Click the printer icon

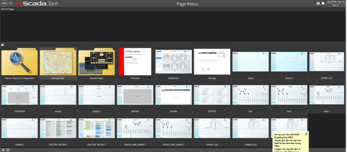pyautogui.click(x=318, y=3)
